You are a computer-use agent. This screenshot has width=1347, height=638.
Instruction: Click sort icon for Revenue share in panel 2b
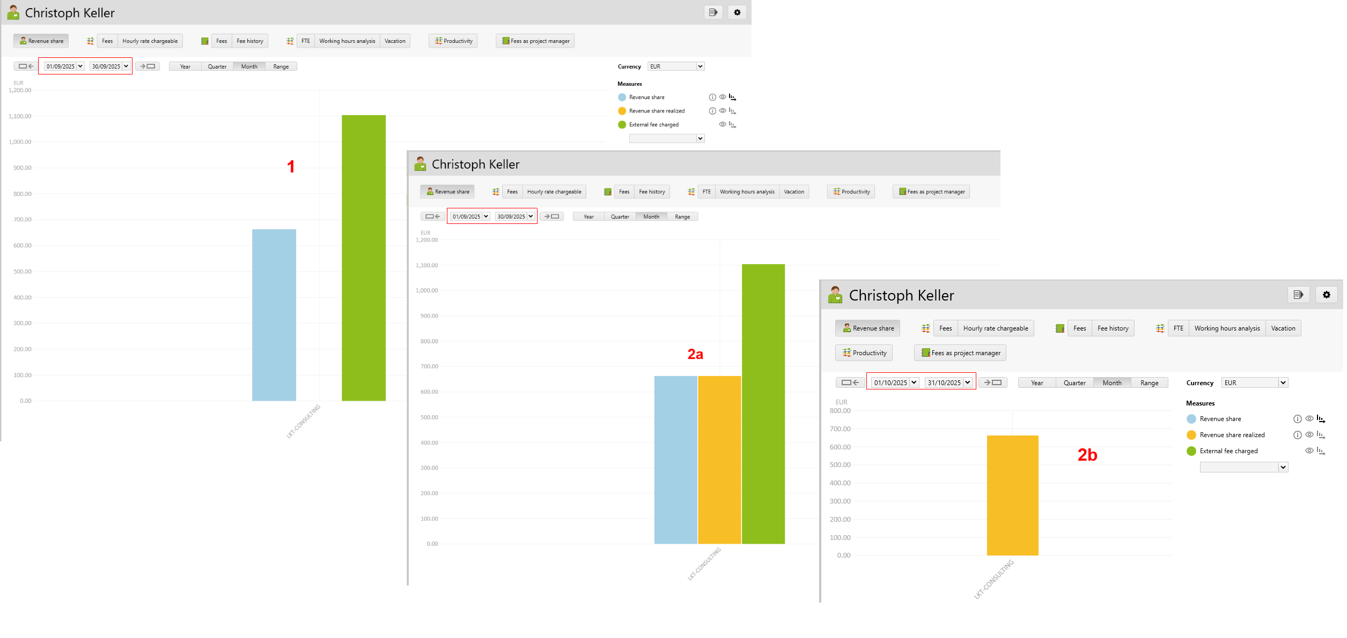[1321, 419]
